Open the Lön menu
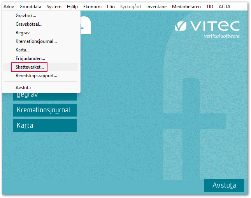 (x=111, y=7)
